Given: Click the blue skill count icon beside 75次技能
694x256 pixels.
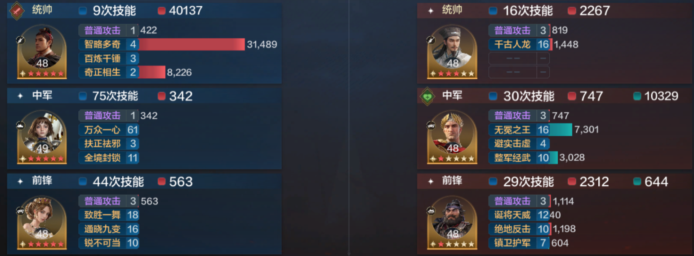Looking at the screenshot, I should pyautogui.click(x=82, y=96).
